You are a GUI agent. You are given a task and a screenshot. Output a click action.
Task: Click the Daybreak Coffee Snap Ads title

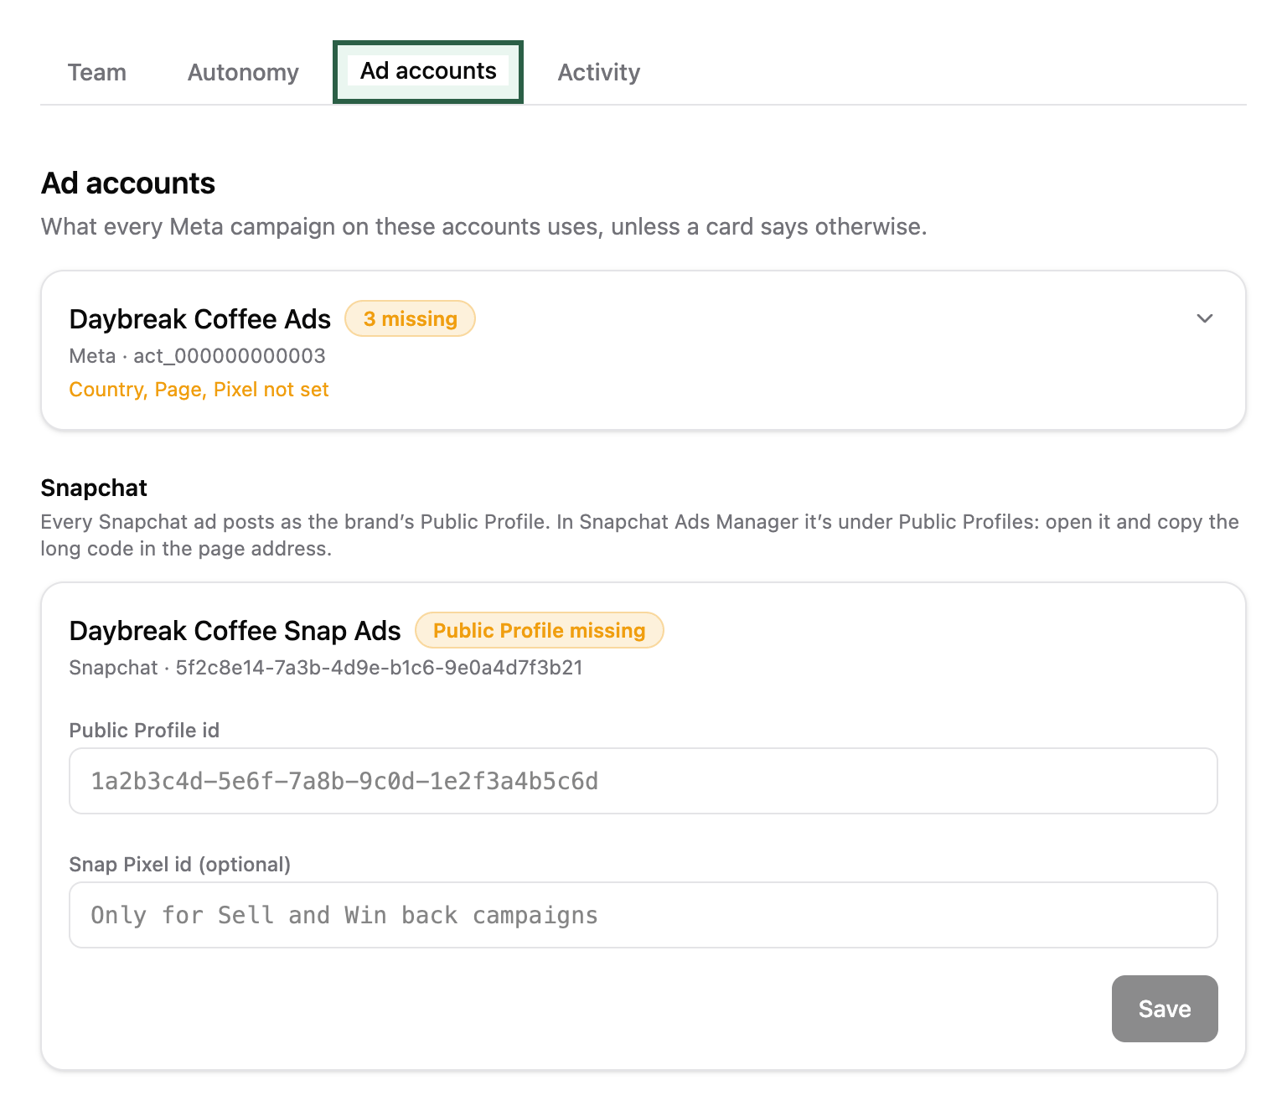235,631
